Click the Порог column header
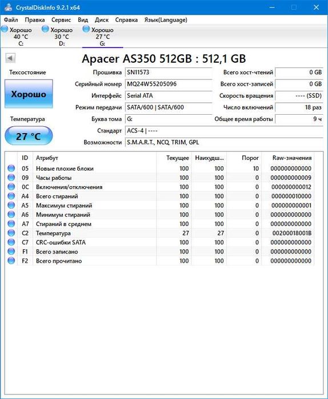Image resolution: width=328 pixels, height=399 pixels. pyautogui.click(x=244, y=158)
